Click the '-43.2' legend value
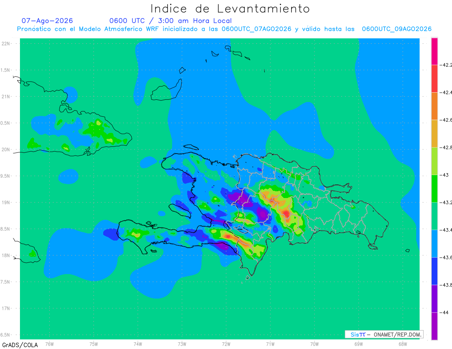Viewport: 452px width, 349px height. click(x=446, y=202)
